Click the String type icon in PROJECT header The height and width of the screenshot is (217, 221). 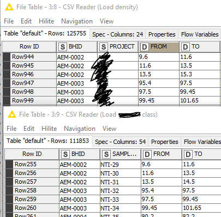pos(104,47)
